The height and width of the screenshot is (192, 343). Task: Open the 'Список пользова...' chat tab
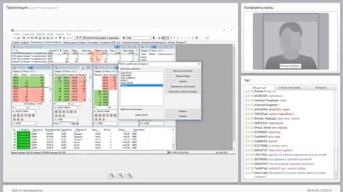(x=290, y=87)
